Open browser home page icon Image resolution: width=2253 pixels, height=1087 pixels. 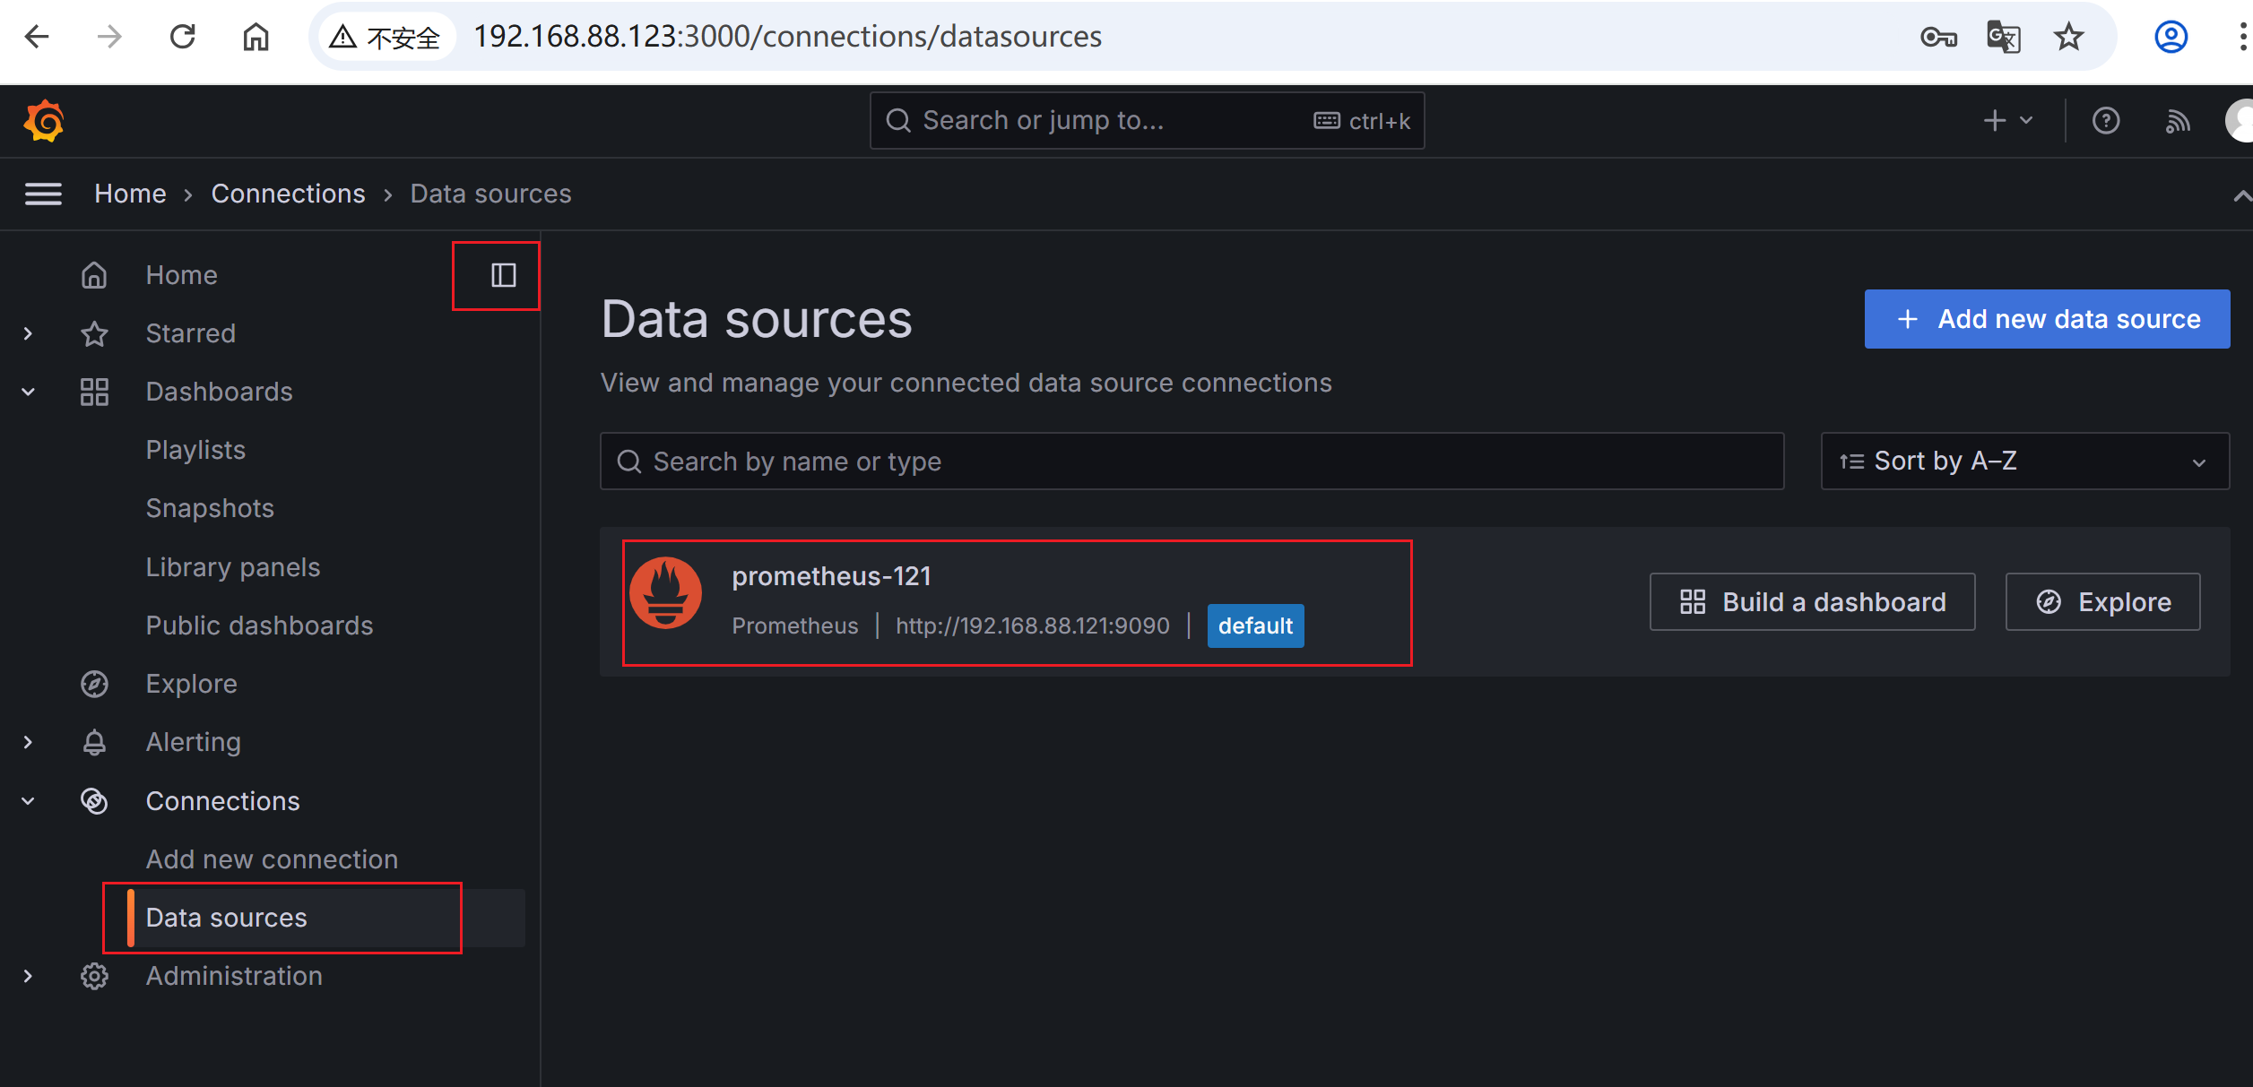256,37
